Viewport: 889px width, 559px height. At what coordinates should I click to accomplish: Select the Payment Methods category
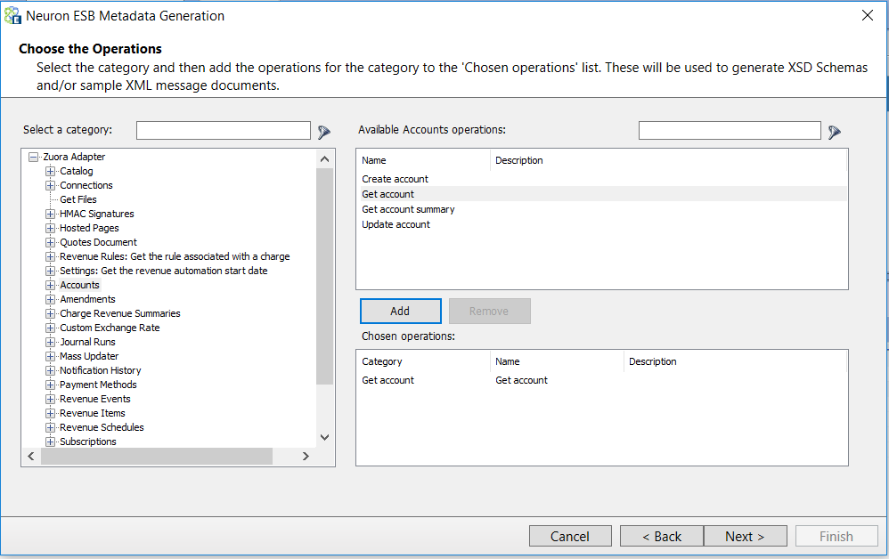(x=98, y=385)
